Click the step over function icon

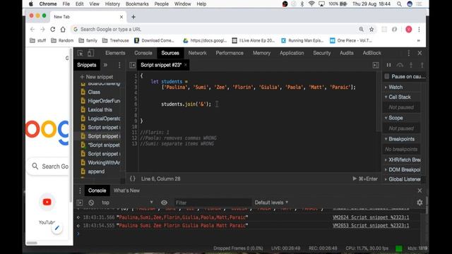(400, 65)
